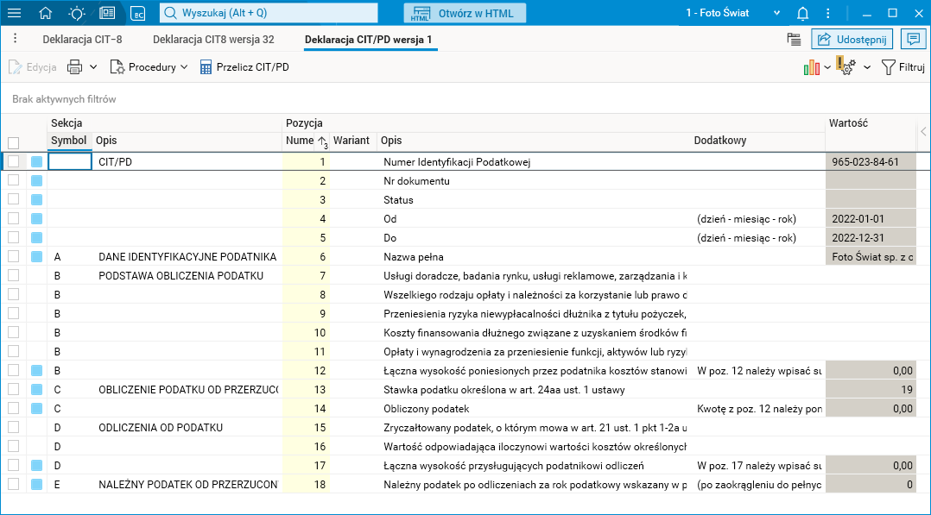Open the Deklaracja CIT8 wersja 32 tab

tap(213, 40)
